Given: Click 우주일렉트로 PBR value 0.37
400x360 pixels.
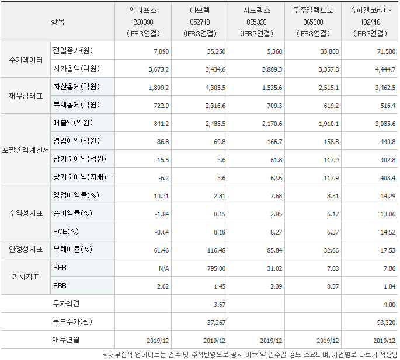Looking at the screenshot, I should click(x=333, y=287).
